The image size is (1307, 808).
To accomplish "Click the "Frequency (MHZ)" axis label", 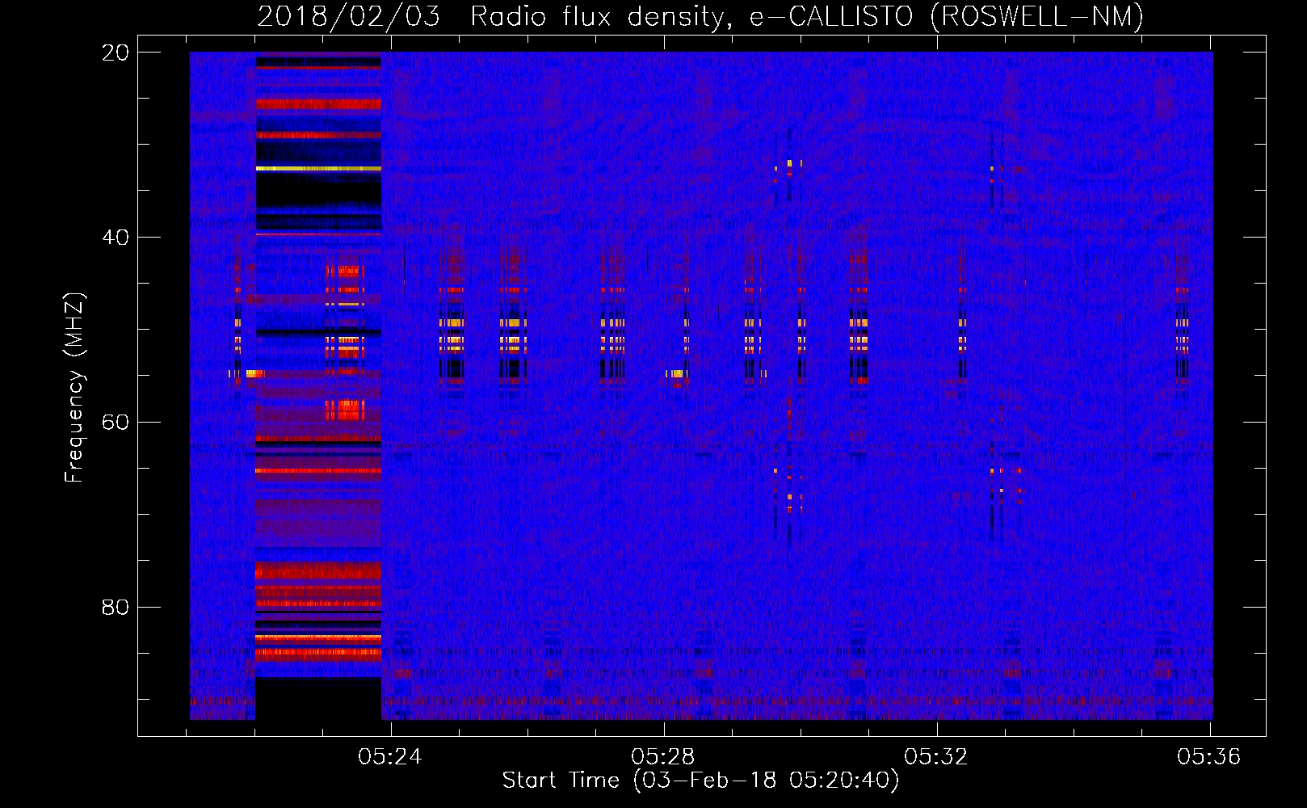I will click(74, 388).
